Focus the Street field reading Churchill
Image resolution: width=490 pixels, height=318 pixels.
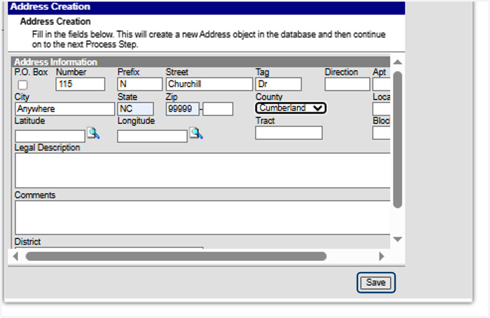(209, 85)
